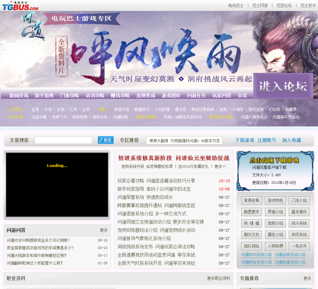The width and height of the screenshot is (318, 289).
Task: Click the 门派介绍 button
Action: click(x=299, y=201)
